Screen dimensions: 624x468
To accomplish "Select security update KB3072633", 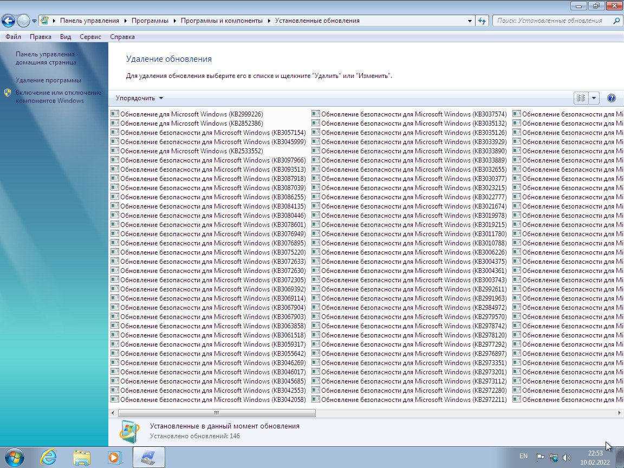I will (208, 262).
